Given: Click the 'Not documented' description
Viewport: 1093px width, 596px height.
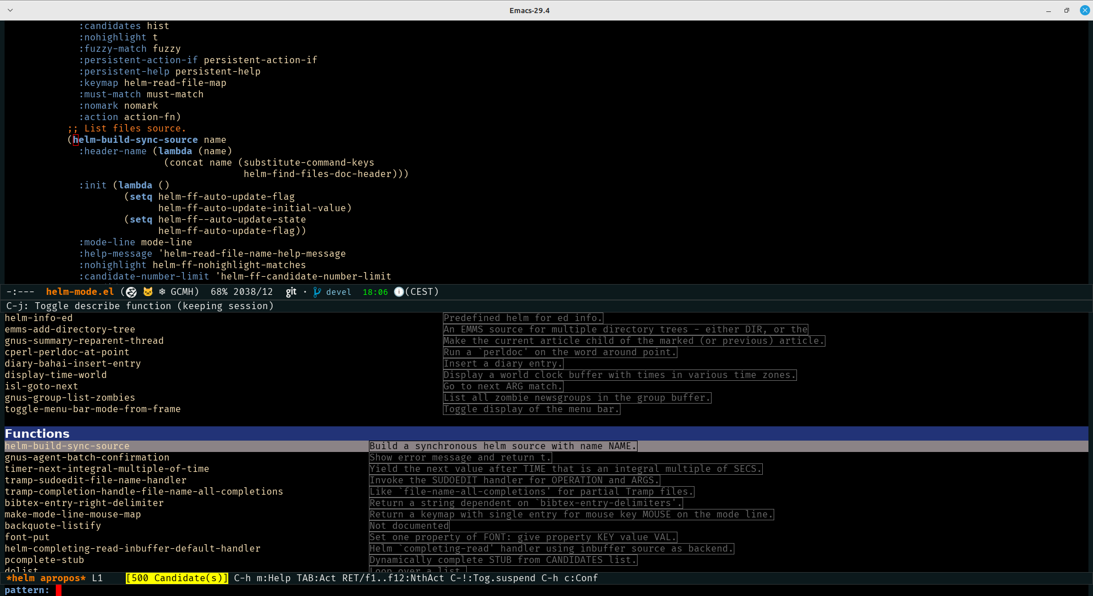Looking at the screenshot, I should (409, 526).
